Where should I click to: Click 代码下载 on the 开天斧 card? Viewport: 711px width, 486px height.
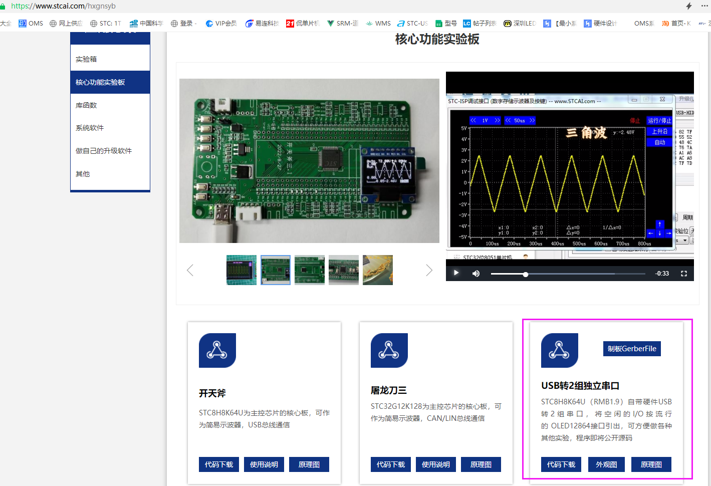[x=219, y=464]
